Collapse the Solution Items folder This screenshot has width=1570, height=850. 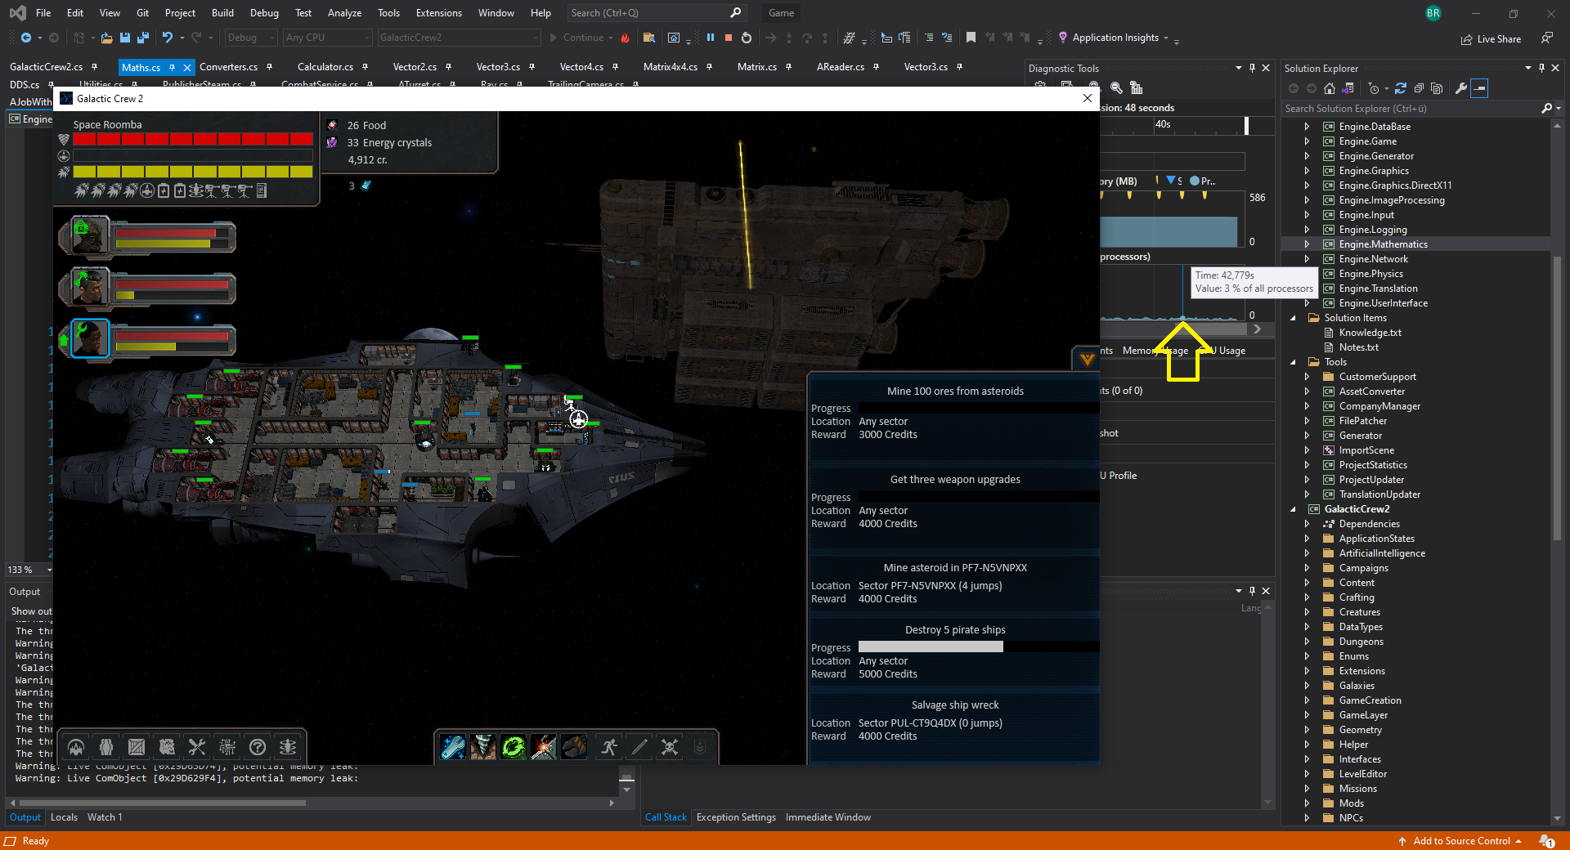click(1293, 318)
